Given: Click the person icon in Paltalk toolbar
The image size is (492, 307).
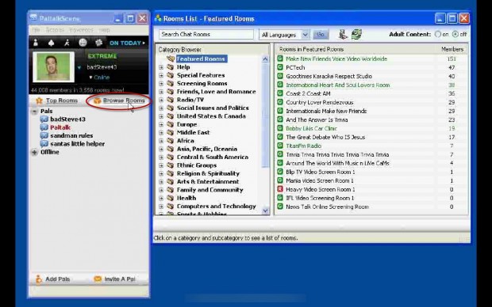Looking at the screenshot, I should (x=36, y=43).
